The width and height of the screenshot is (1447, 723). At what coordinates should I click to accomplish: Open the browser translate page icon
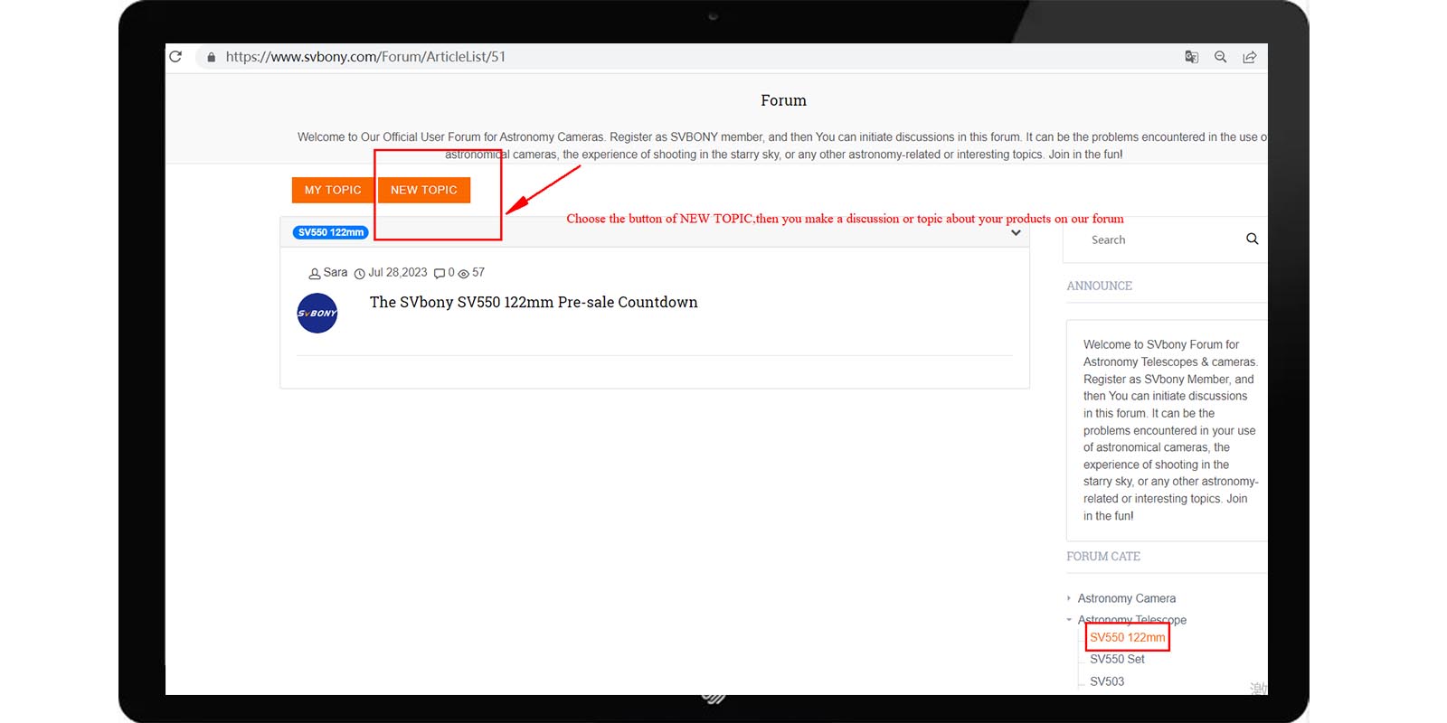coord(1191,57)
